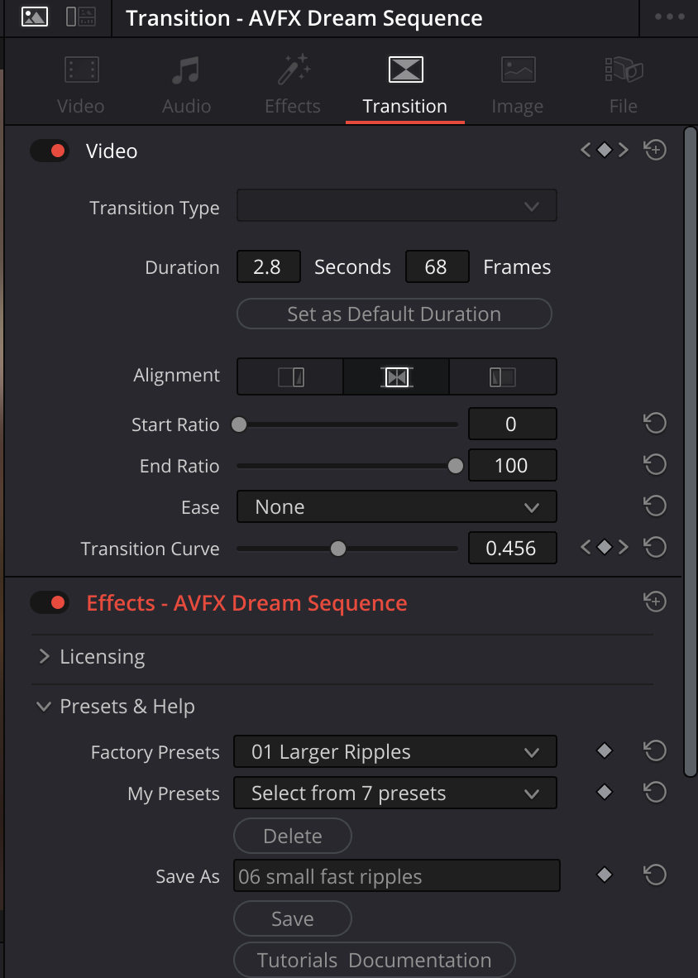Click the End Ratio slider handle
The width and height of the screenshot is (698, 978).
point(455,466)
